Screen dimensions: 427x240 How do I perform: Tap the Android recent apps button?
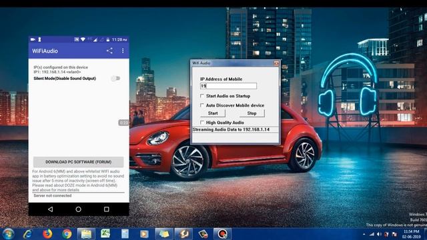click(x=107, y=209)
